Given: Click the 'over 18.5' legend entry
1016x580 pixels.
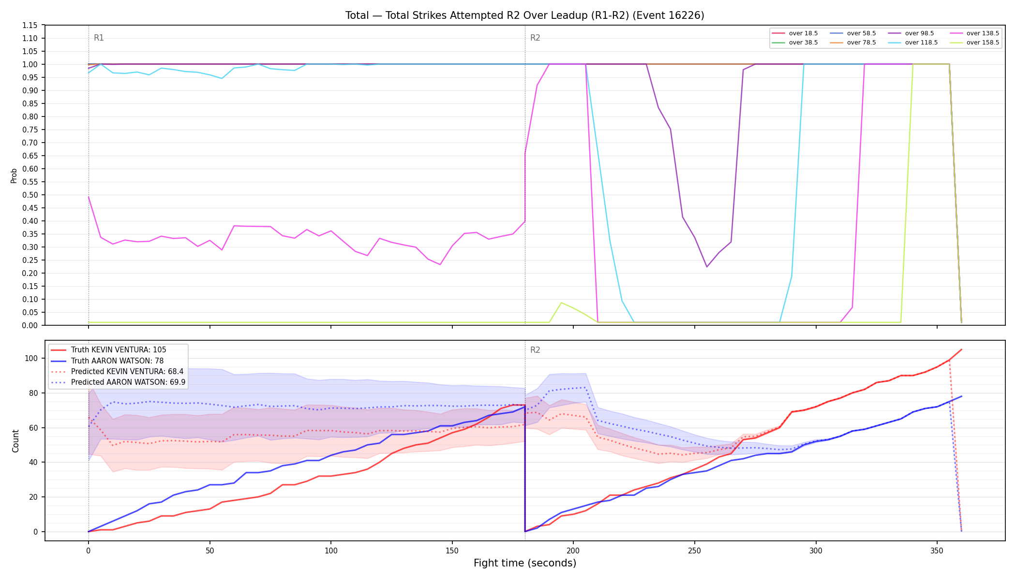Looking at the screenshot, I should point(795,33).
